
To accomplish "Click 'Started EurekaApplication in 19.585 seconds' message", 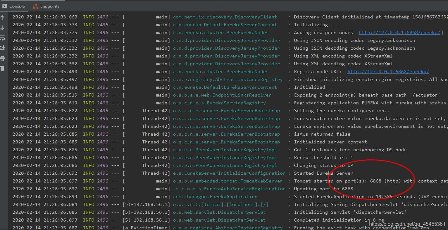I will [371, 197].
